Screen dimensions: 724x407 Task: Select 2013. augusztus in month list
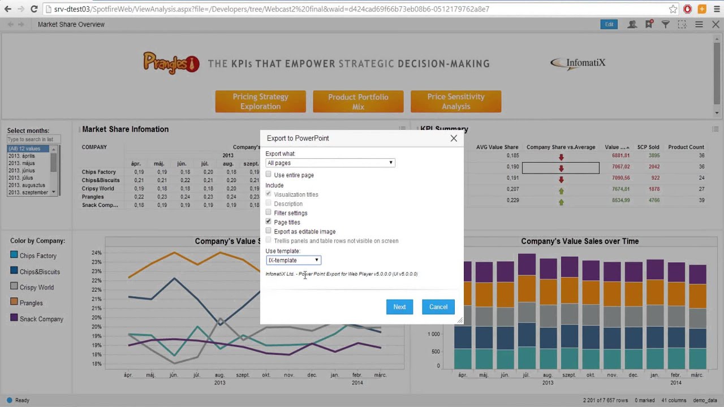click(x=29, y=185)
